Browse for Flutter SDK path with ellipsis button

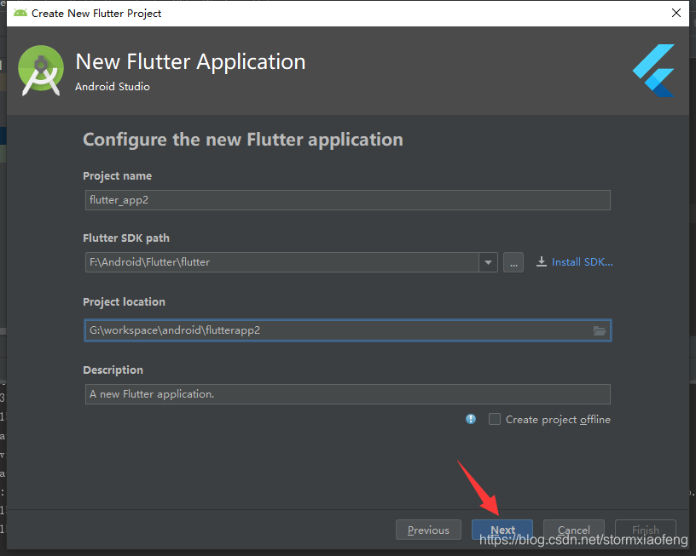click(x=513, y=262)
